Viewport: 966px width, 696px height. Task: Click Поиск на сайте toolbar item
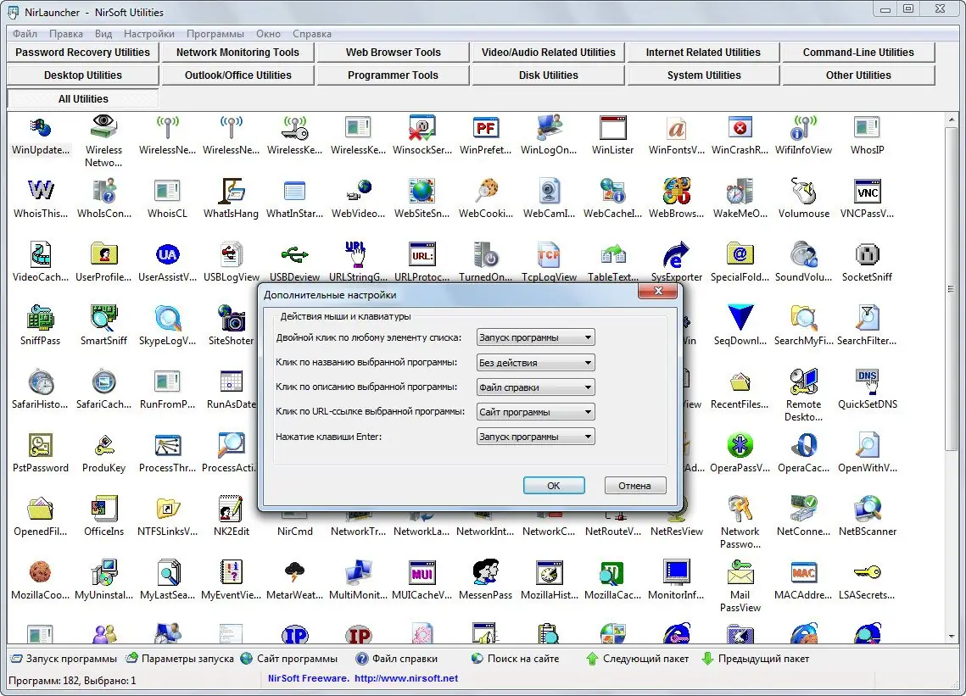pos(515,659)
